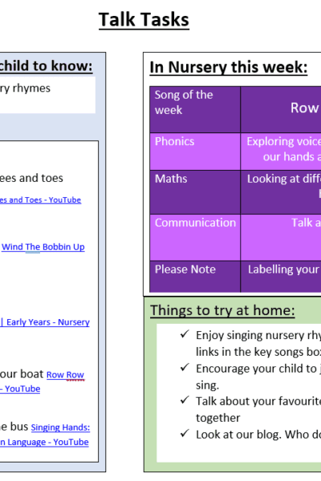The height and width of the screenshot is (481, 321).
Task: Select the Communication table cell
Action: pos(195,238)
